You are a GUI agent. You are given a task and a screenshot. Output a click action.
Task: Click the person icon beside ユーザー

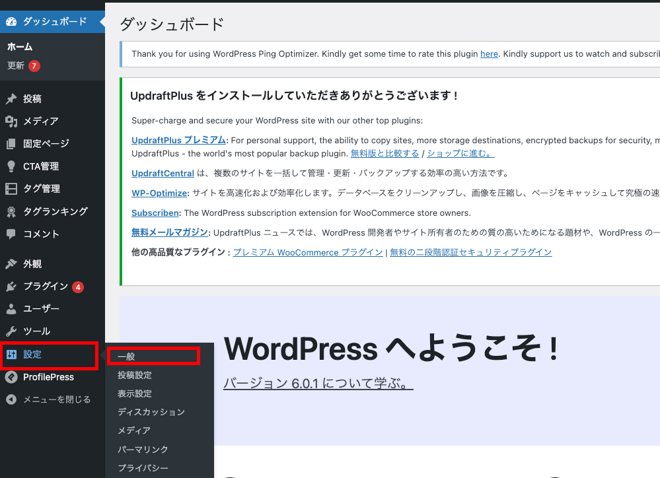[x=11, y=309]
